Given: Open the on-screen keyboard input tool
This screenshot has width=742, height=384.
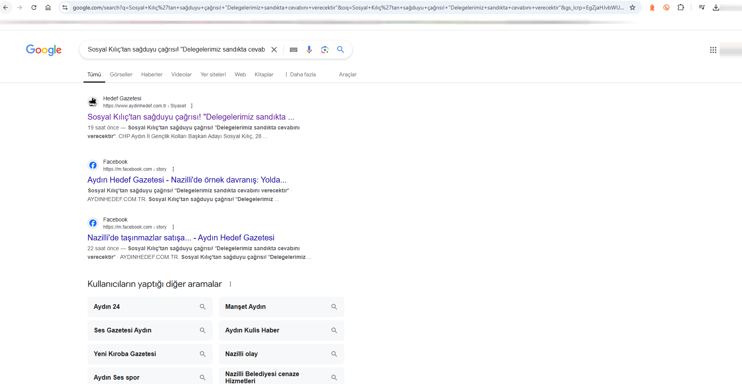Looking at the screenshot, I should 293,50.
